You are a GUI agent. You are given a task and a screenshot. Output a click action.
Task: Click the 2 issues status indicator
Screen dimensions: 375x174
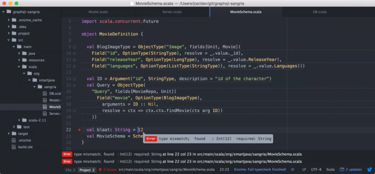pos(108,170)
